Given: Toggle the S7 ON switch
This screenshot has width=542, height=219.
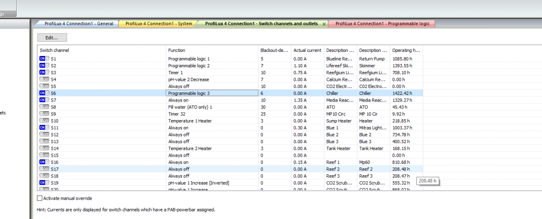Looking at the screenshot, I should click(44, 100).
